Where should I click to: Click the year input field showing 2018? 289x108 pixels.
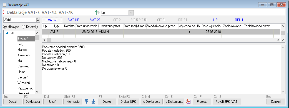20,20
